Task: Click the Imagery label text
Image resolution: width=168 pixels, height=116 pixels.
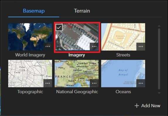Action: [x=77, y=55]
